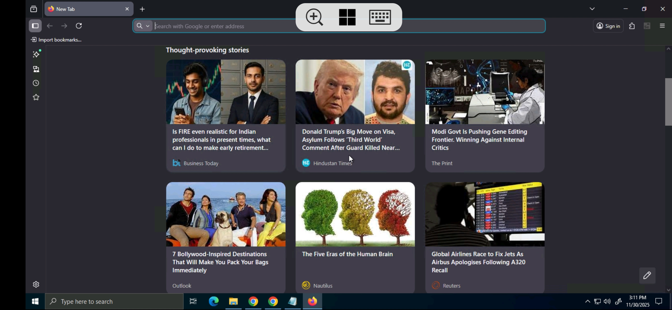Expand the search engine dropdown arrow
Image resolution: width=672 pixels, height=310 pixels.
148,26
